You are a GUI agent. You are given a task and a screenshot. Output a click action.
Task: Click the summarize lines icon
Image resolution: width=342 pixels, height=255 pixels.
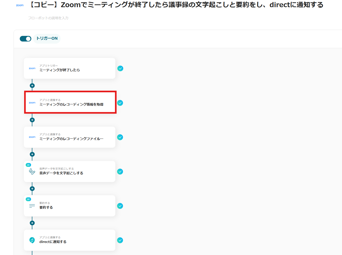[32, 206]
